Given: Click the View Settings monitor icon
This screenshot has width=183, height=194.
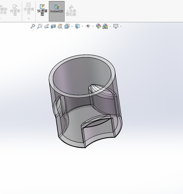Looking at the screenshot, I should coord(116,26).
